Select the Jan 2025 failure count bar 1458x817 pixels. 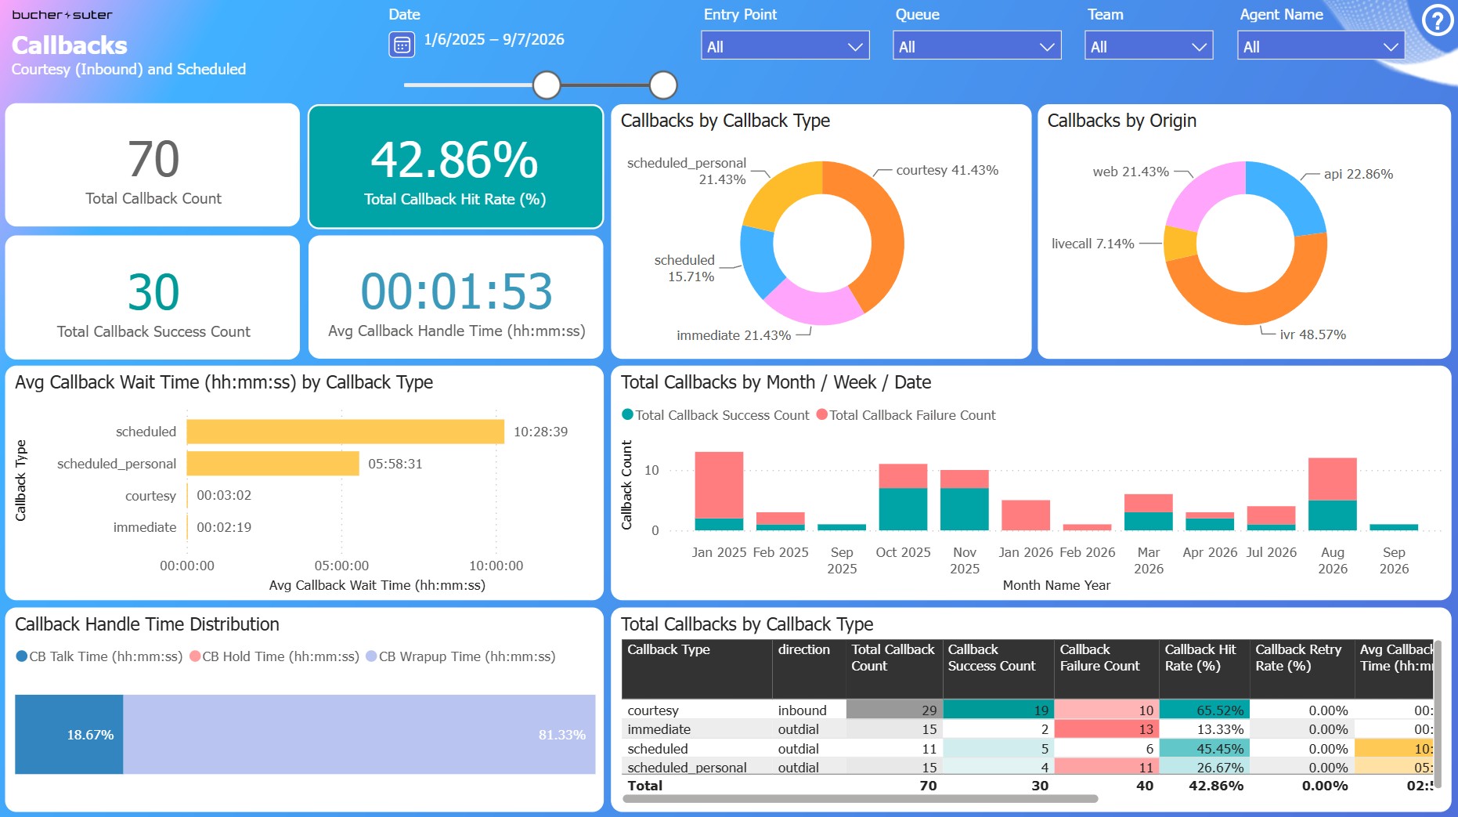pos(719,485)
